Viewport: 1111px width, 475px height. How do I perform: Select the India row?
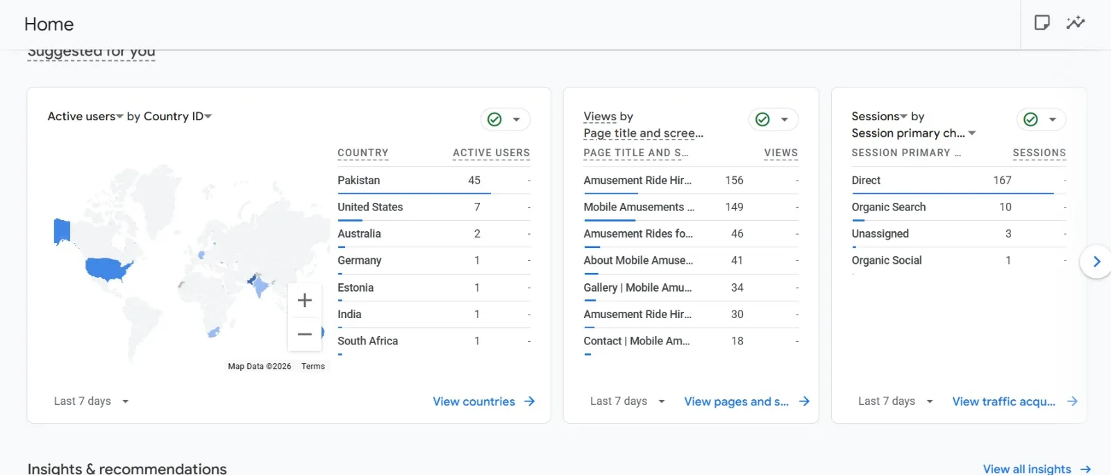tap(434, 315)
